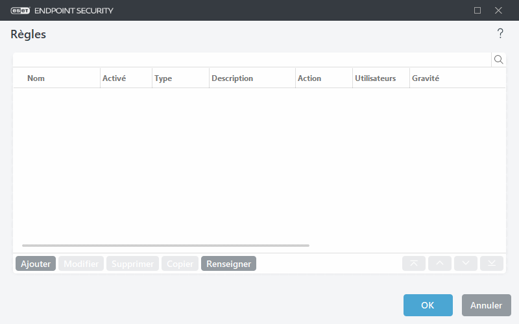519x324 pixels.
Task: Focus the rules search input field
Action: point(252,60)
